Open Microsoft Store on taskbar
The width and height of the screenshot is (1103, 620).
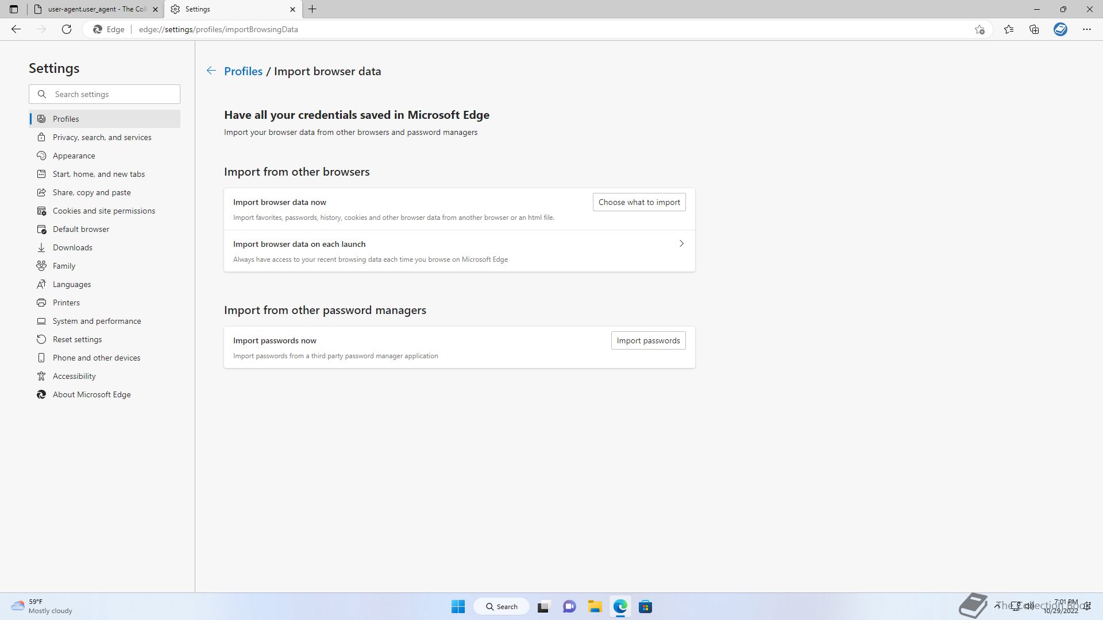pos(645,606)
